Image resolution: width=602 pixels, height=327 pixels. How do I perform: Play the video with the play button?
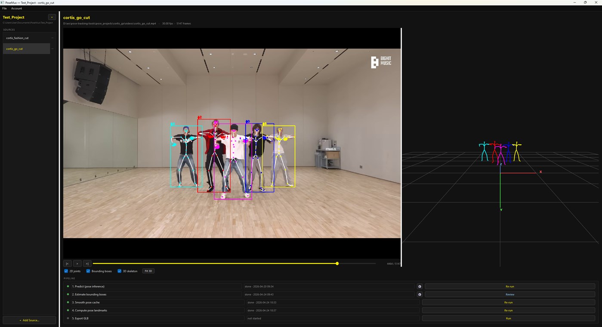(77, 263)
